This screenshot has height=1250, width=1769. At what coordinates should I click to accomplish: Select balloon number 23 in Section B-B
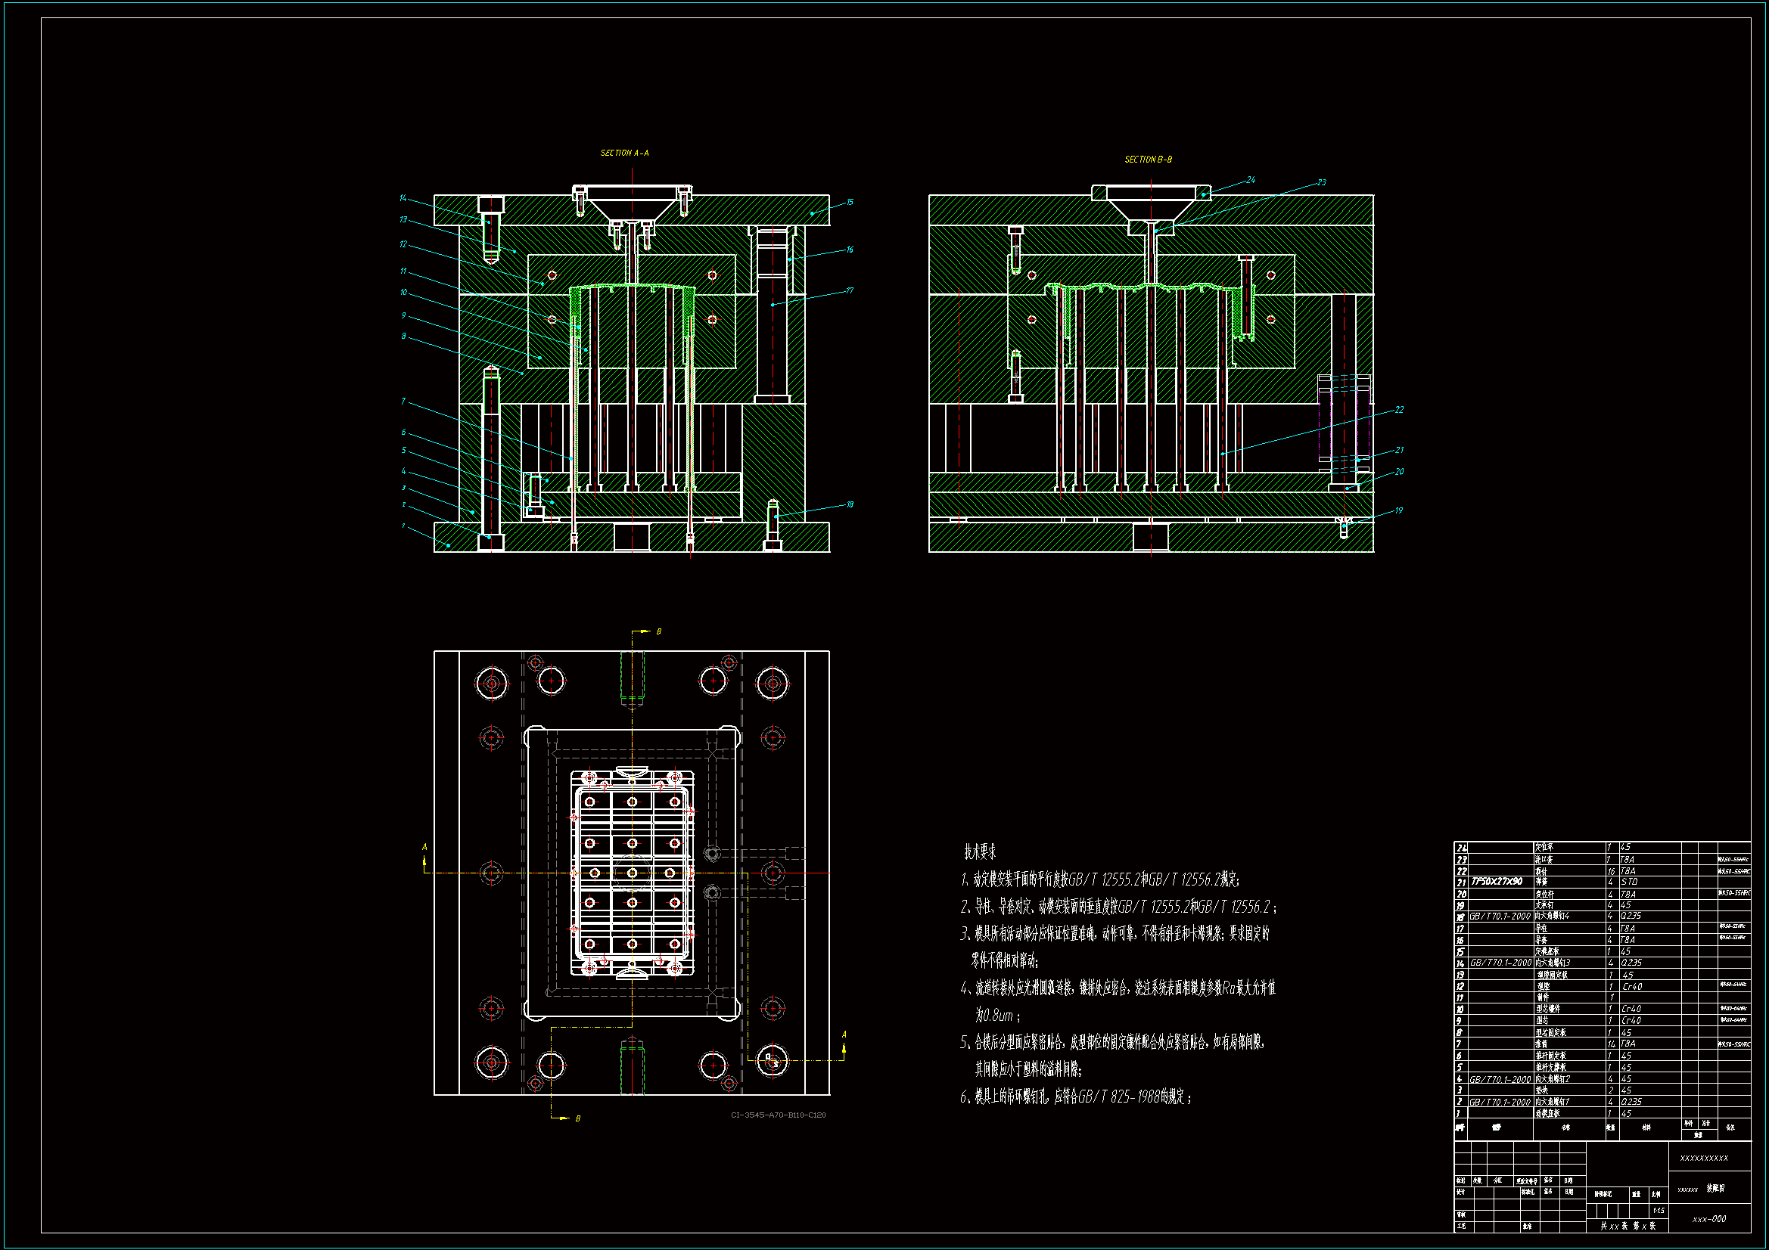(x=1321, y=182)
